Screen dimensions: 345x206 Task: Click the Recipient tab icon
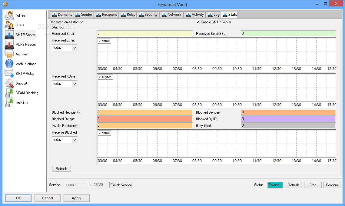[98, 15]
